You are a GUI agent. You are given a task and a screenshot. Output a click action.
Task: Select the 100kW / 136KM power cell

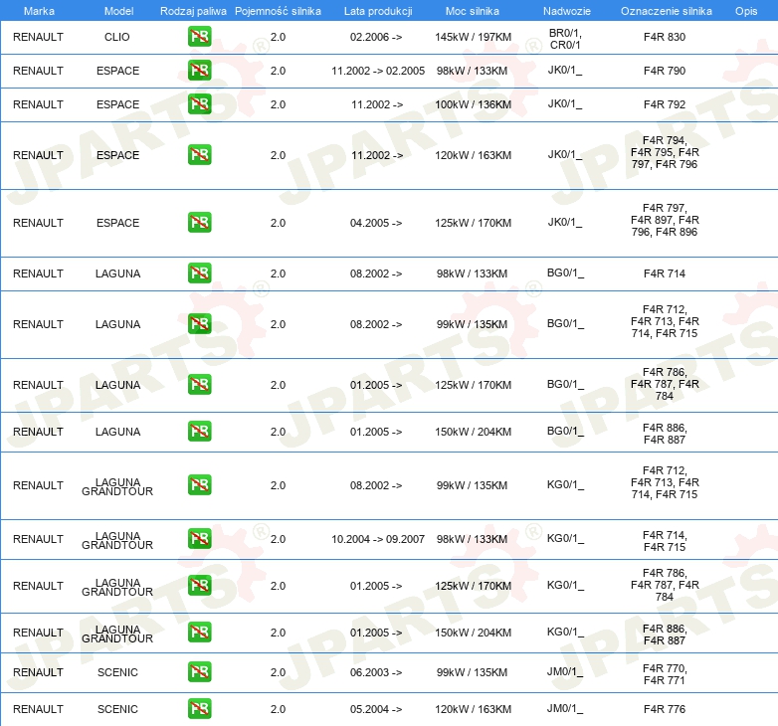[x=473, y=104]
